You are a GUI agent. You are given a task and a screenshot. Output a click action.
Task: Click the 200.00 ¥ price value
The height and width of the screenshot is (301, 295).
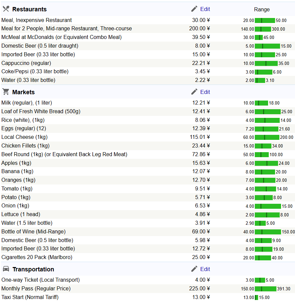[x=199, y=29]
